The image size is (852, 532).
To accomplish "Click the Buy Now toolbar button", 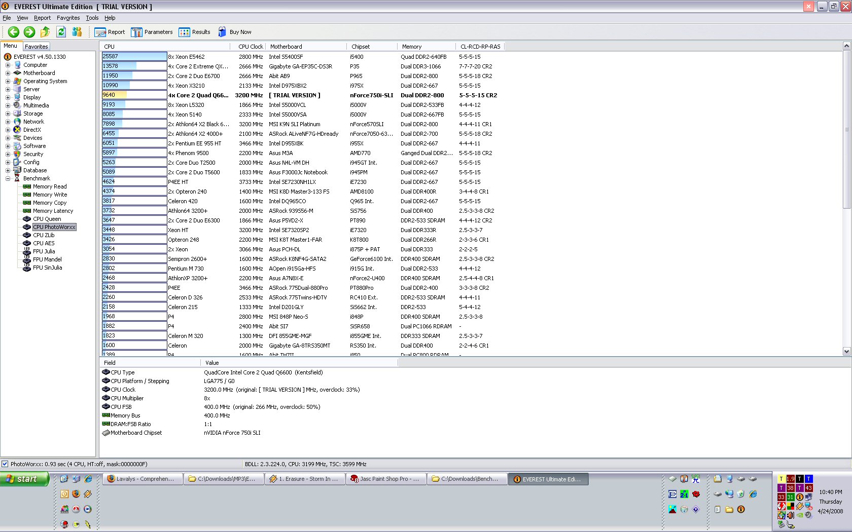I will 235,32.
